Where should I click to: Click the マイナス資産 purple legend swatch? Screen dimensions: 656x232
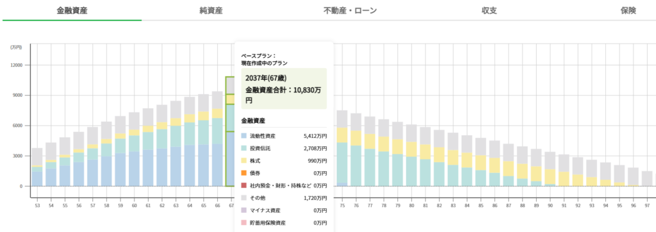[x=244, y=210]
